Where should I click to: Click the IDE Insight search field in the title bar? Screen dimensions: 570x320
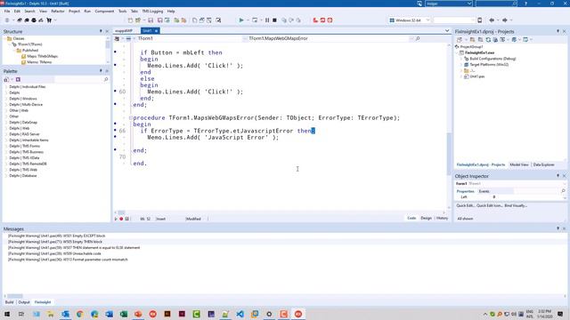pyautogui.click(x=496, y=4)
